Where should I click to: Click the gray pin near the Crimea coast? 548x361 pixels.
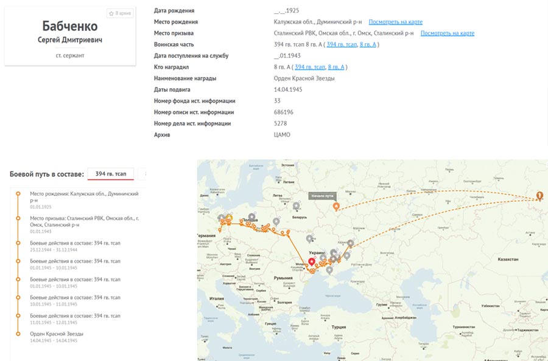[x=329, y=270]
